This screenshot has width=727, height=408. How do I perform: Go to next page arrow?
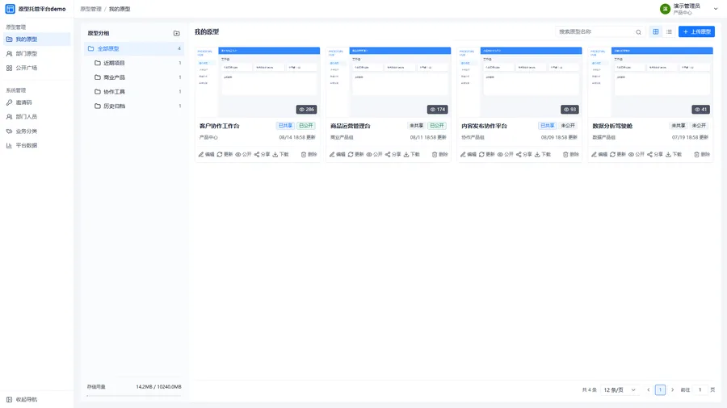tap(672, 390)
